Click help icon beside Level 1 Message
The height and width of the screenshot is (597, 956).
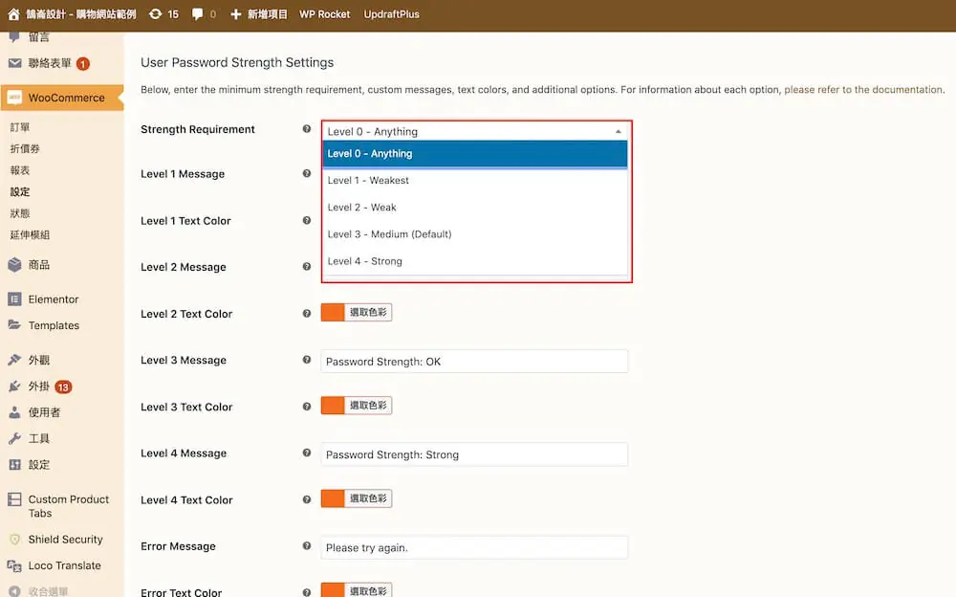tap(307, 173)
